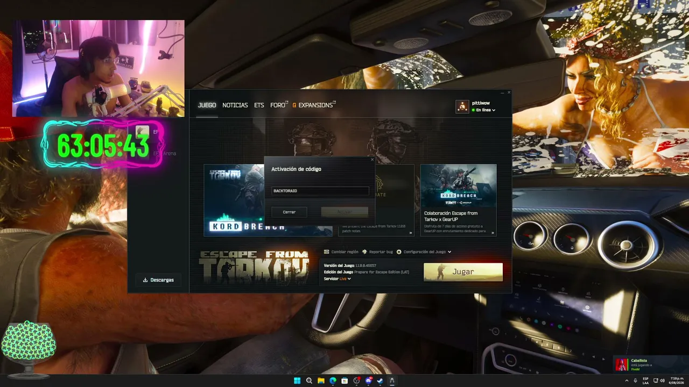Open the volume tray icon

(x=662, y=381)
